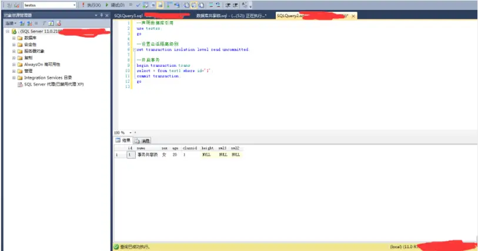Click the red exclamation Execute icon
Image resolution: width=478 pixels, height=251 pixels.
tap(83, 5)
